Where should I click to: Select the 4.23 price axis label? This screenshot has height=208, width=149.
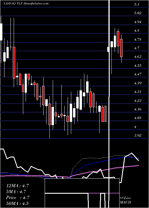coord(138,100)
